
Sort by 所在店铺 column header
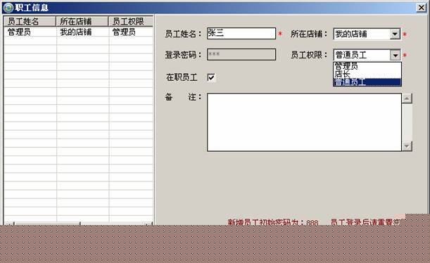(x=82, y=21)
